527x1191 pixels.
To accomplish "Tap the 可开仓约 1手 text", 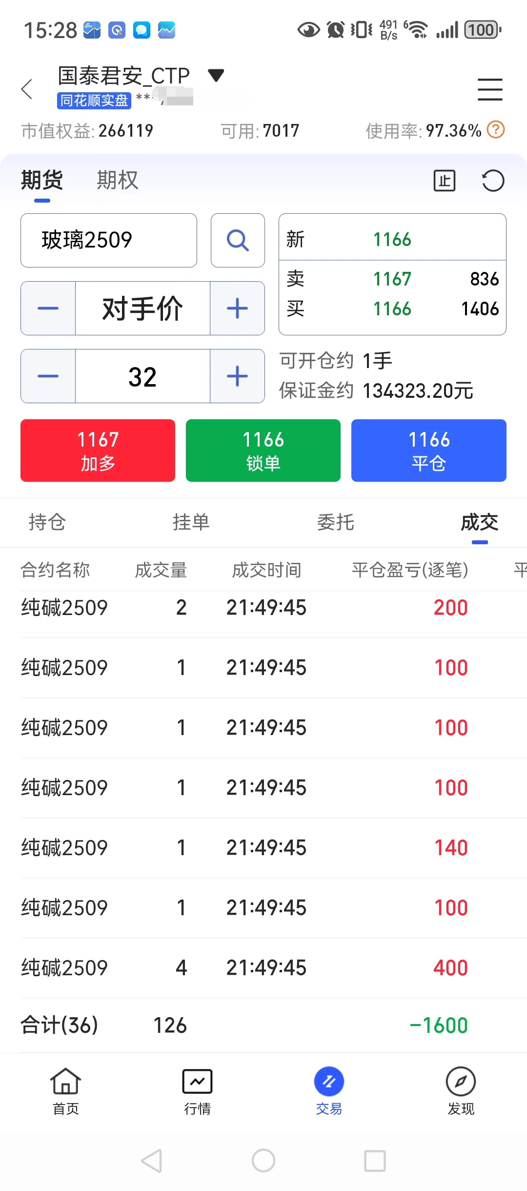I will tap(336, 361).
